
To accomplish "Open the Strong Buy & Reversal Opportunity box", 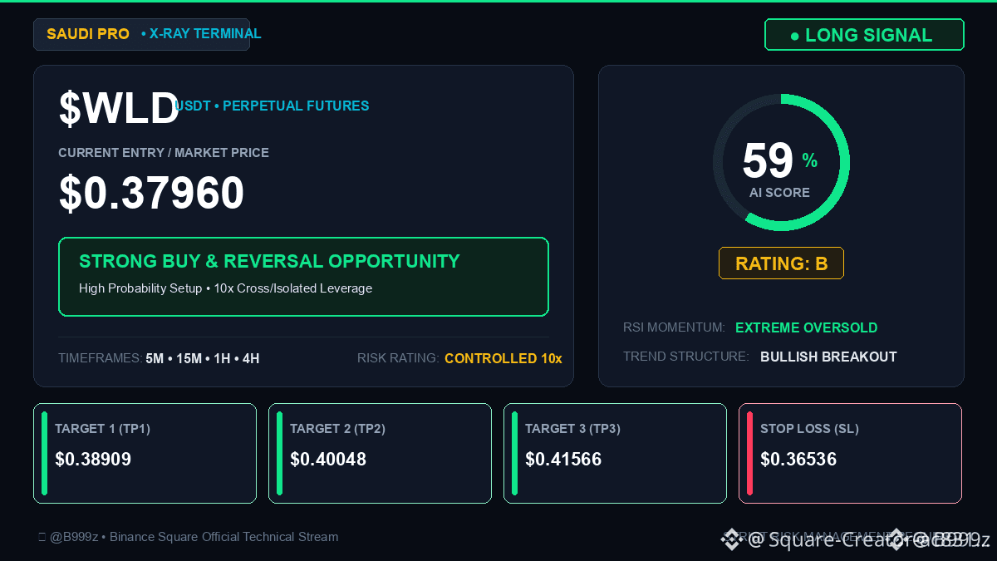I will pyautogui.click(x=303, y=277).
